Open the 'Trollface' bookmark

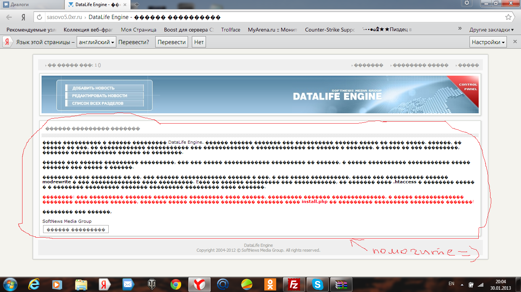[231, 30]
